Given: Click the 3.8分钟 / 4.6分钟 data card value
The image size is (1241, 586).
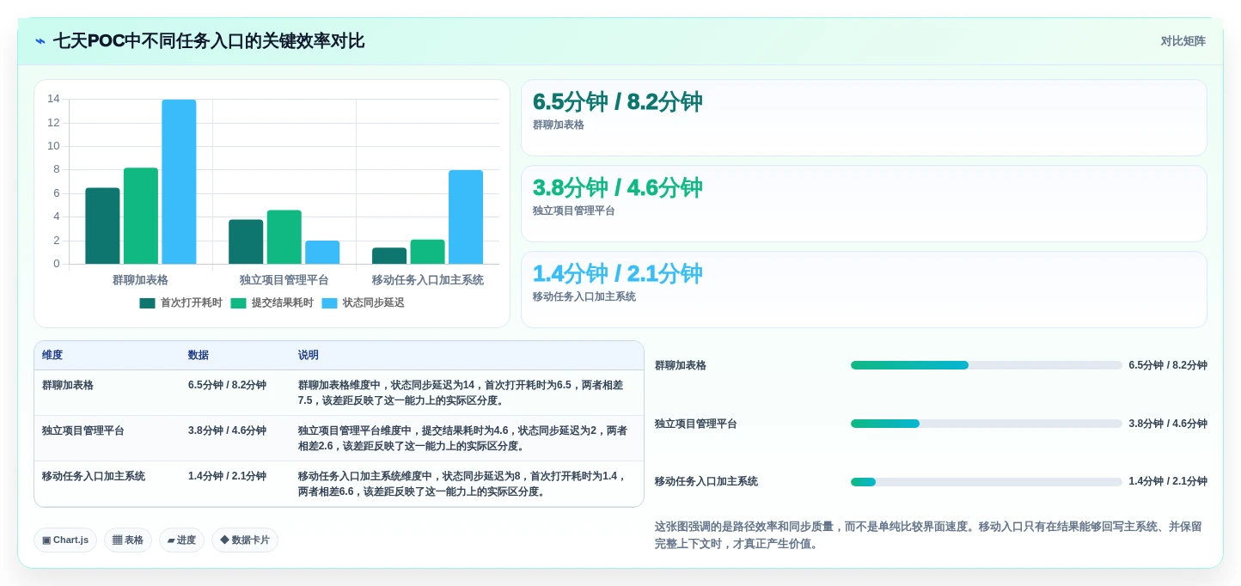Looking at the screenshot, I should (617, 187).
